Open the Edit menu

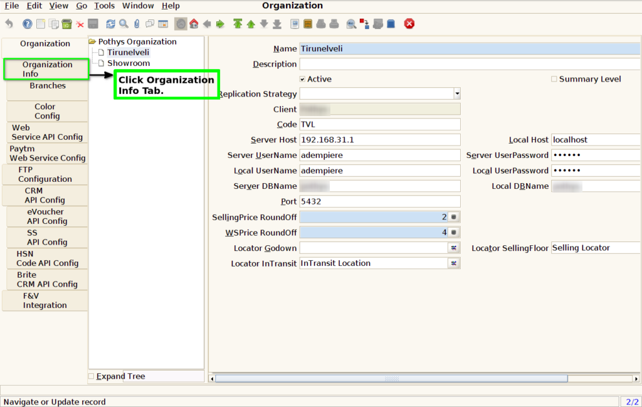pos(34,6)
